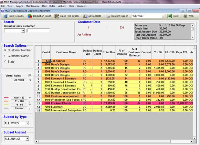Open the User menu

click(44, 6)
